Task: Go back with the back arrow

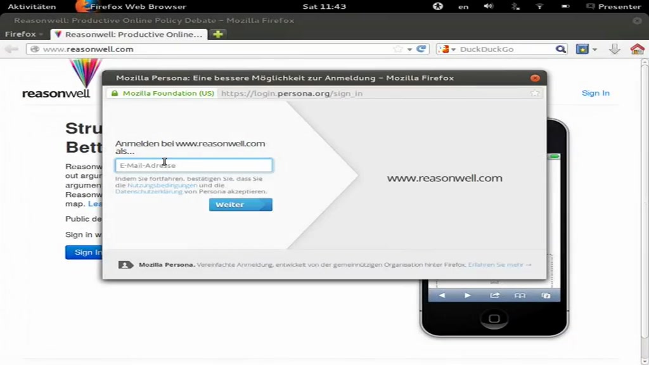Action: 11,49
